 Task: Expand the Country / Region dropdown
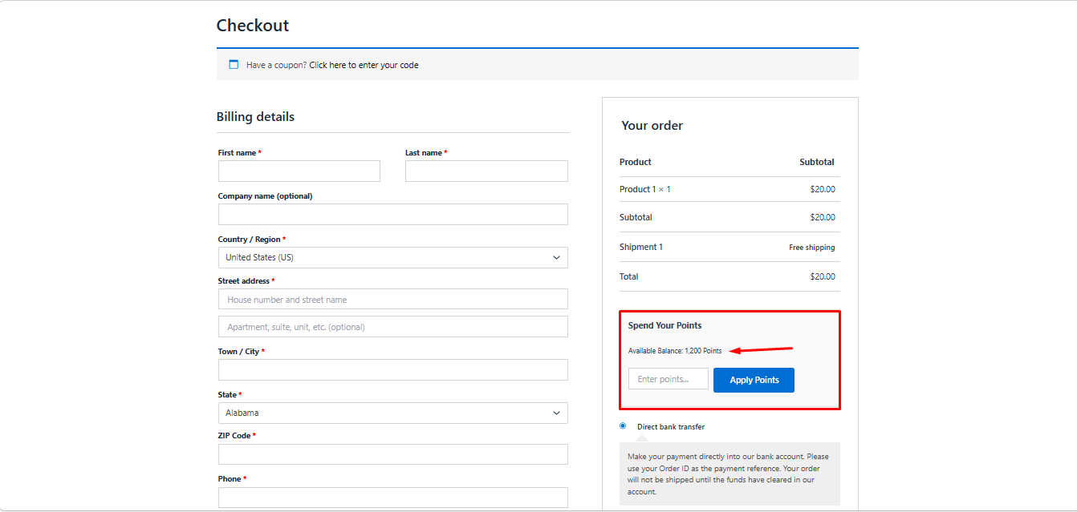click(393, 257)
